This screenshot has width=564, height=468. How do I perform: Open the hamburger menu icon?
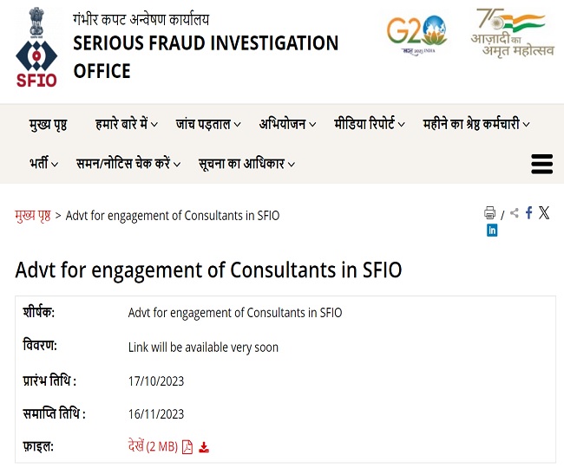pos(541,164)
